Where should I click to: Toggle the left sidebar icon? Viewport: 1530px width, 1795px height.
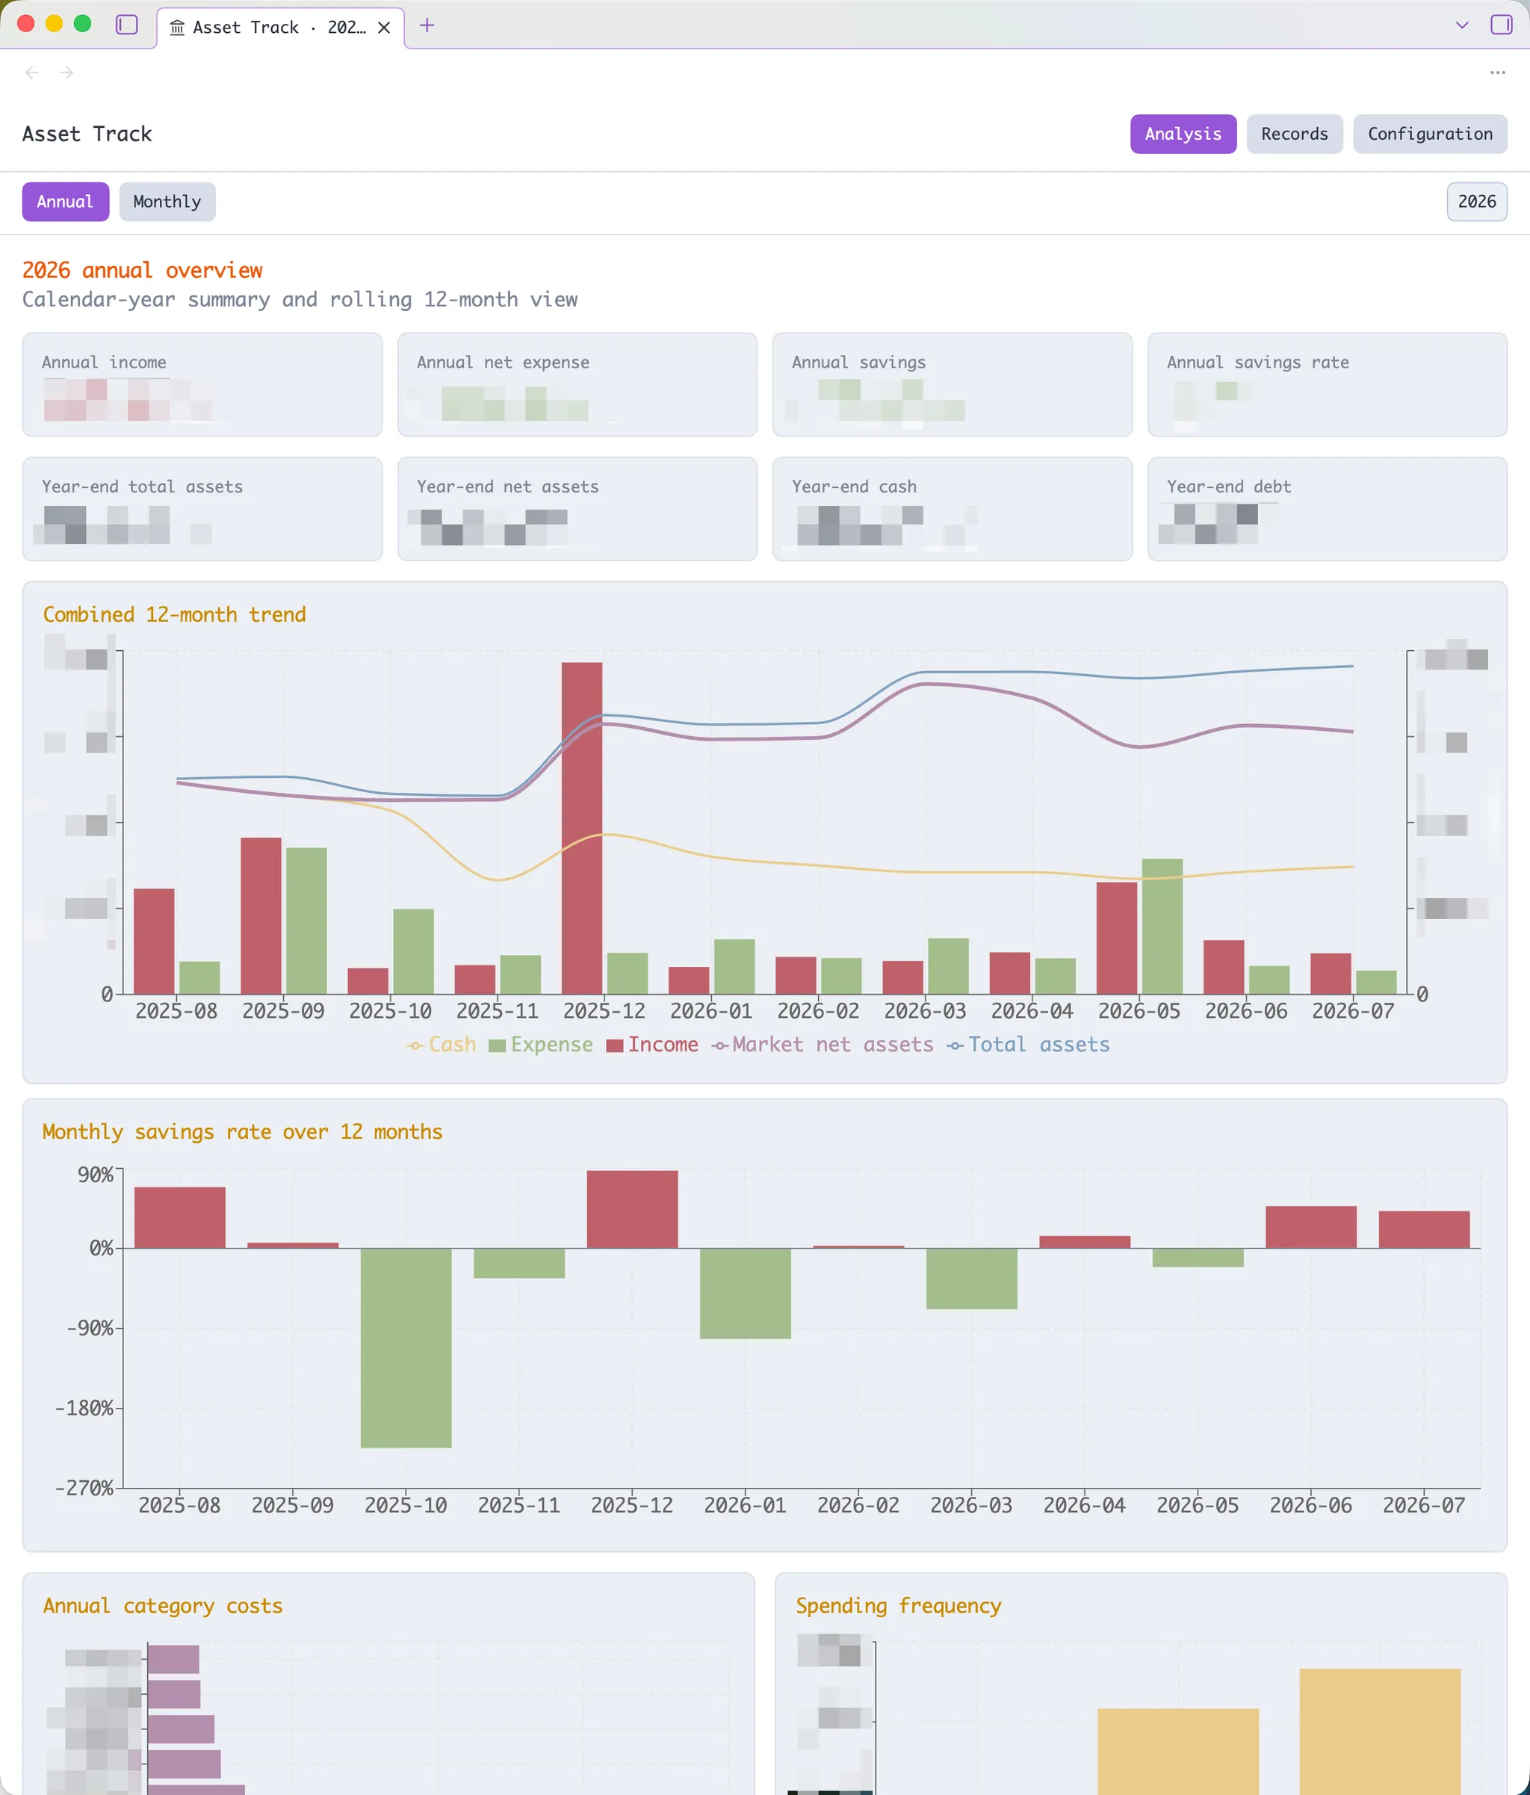[126, 25]
